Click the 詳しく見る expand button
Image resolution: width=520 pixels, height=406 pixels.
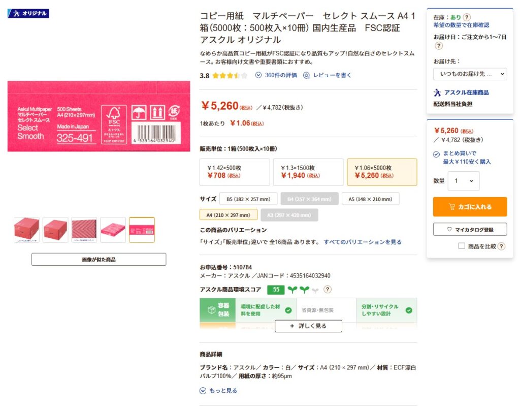[308, 326]
